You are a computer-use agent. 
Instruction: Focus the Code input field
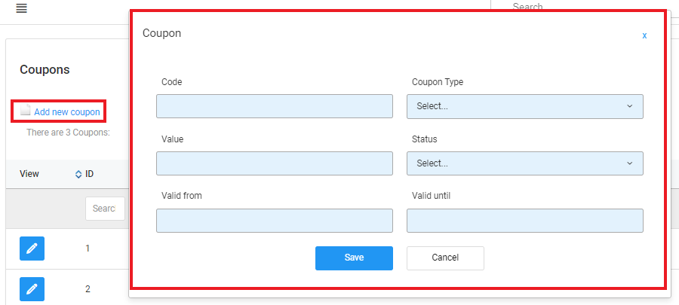pyautogui.click(x=274, y=106)
